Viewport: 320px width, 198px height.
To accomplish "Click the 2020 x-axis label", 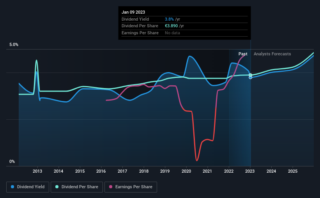I will (186, 171).
